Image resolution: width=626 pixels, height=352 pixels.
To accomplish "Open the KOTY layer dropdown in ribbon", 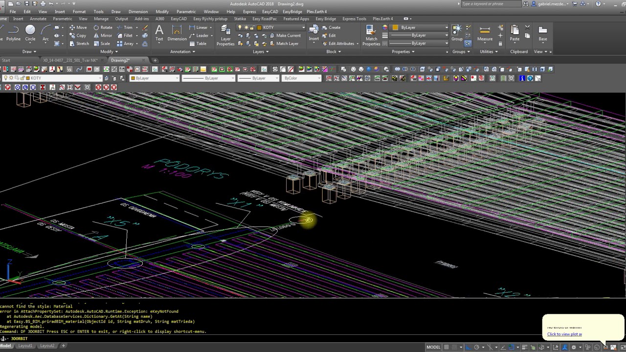I will [303, 27].
